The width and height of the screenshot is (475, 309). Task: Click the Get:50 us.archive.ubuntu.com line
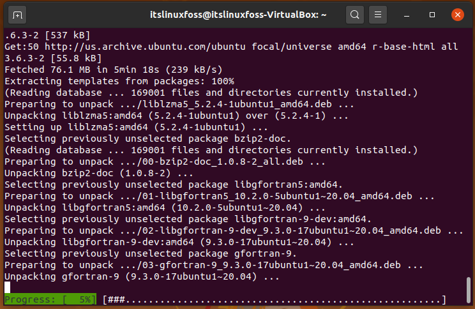point(231,47)
